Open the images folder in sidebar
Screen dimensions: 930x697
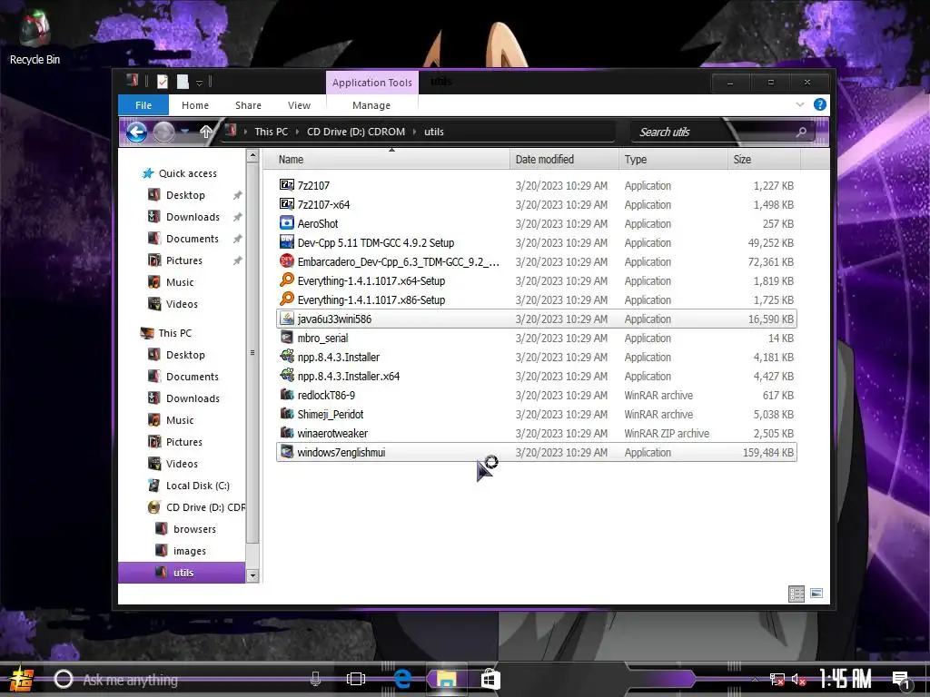click(189, 551)
